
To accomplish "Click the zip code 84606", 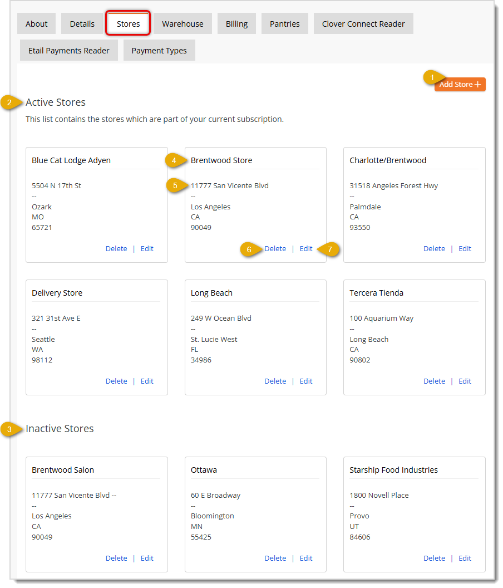I will [360, 537].
